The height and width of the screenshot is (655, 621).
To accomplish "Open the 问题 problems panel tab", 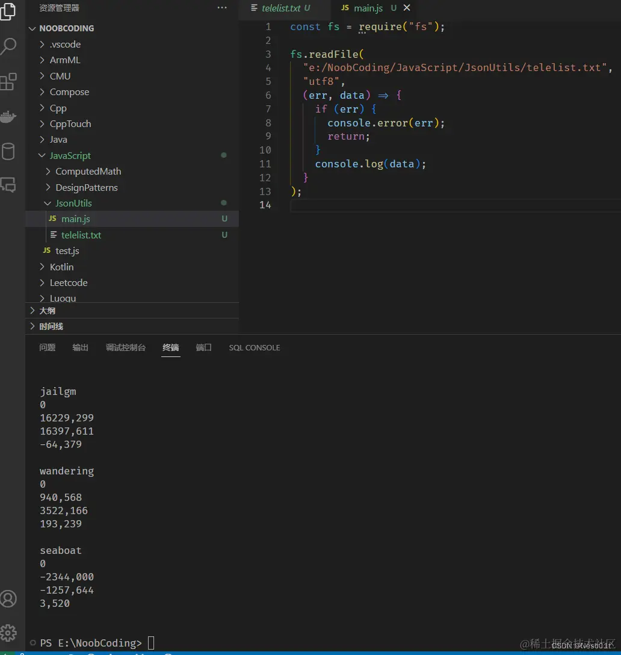I will point(47,347).
